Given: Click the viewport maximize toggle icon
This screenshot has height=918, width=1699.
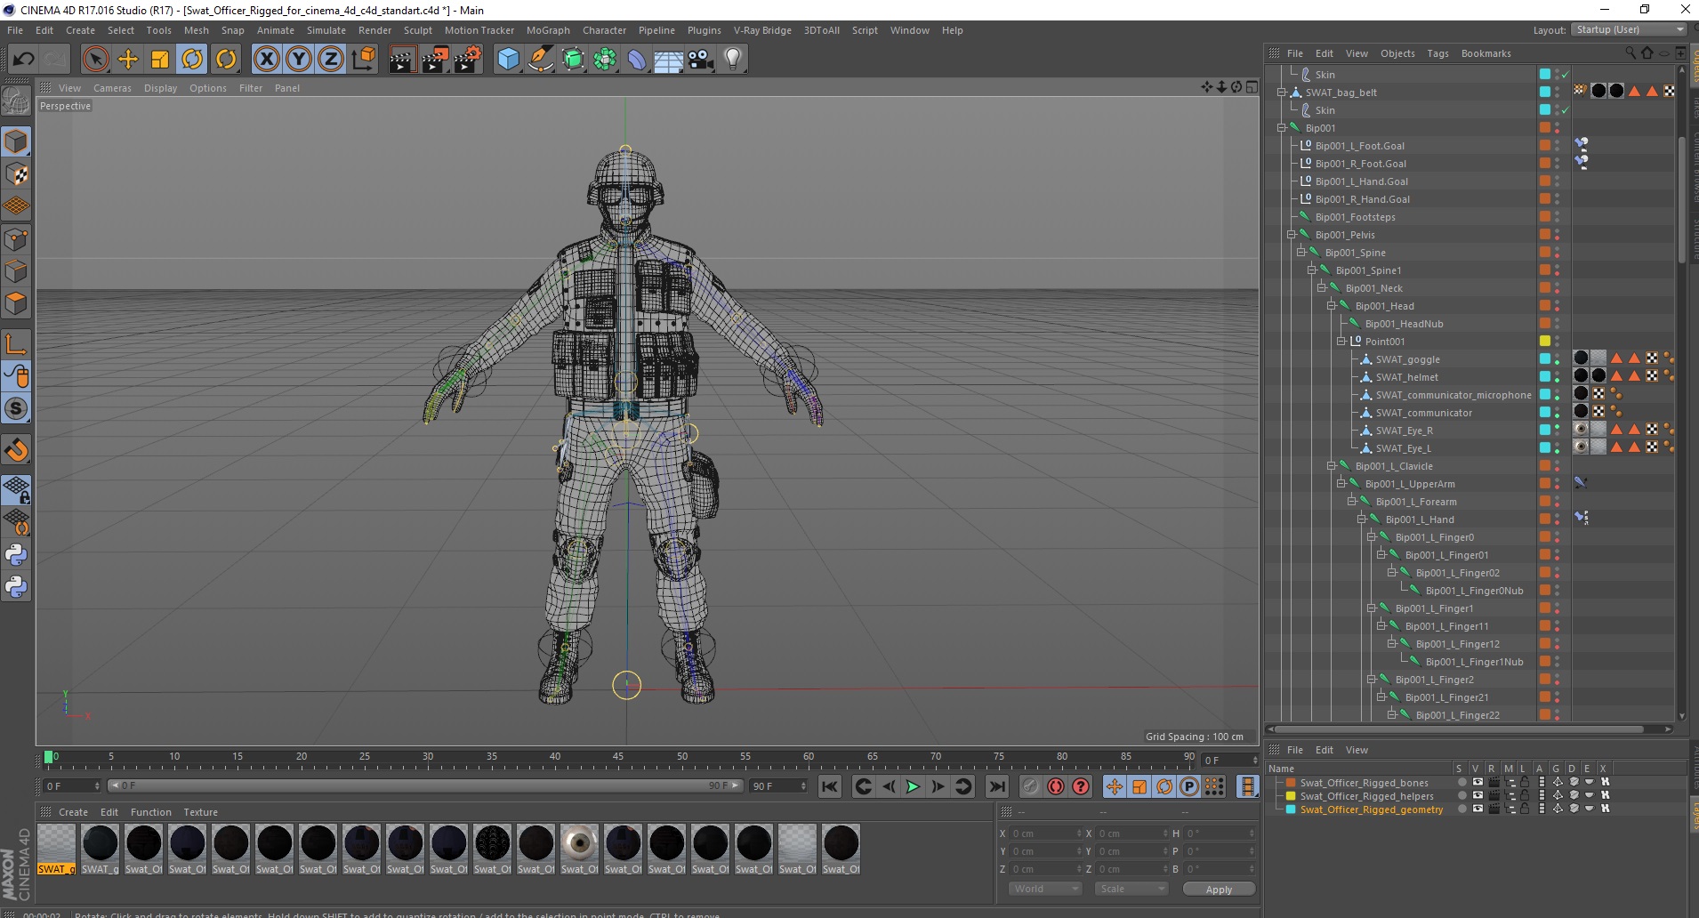Looking at the screenshot, I should point(1252,87).
